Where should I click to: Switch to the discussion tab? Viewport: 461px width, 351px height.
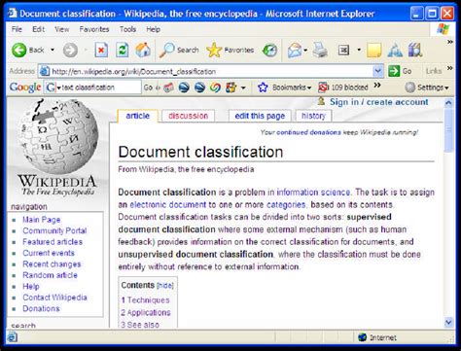click(x=188, y=116)
